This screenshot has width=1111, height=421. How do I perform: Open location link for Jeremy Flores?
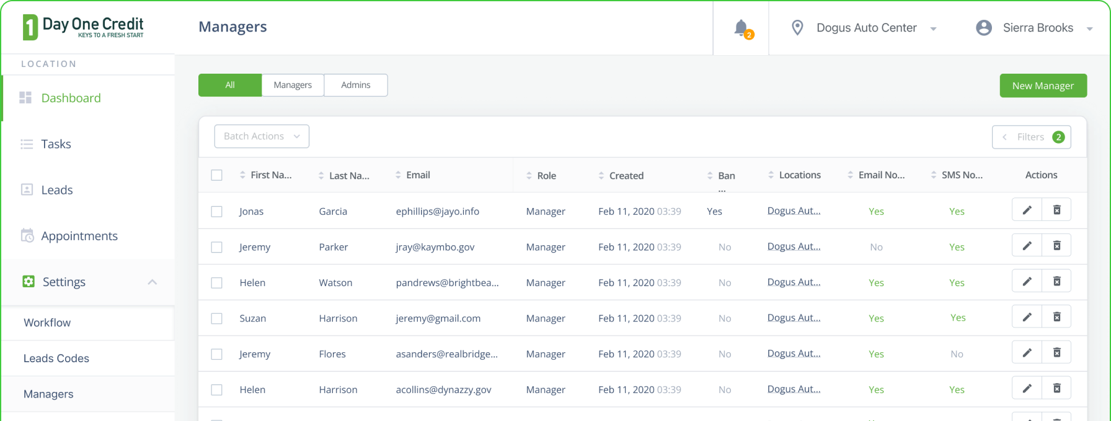click(x=794, y=354)
